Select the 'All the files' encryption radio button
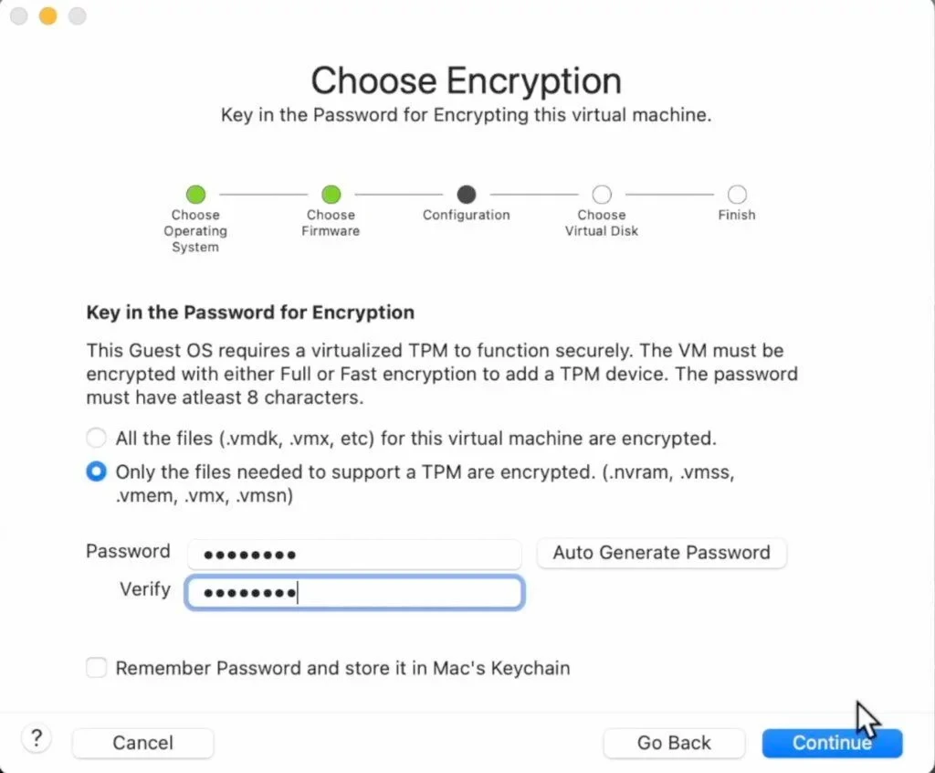935x773 pixels. coord(96,438)
